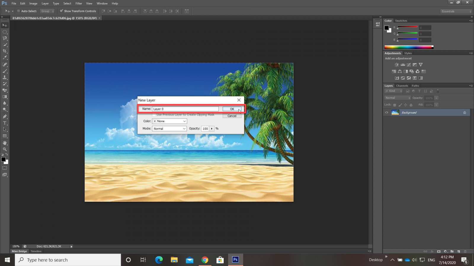
Task: Open Photoshop from the Windows taskbar
Action: coord(235,259)
